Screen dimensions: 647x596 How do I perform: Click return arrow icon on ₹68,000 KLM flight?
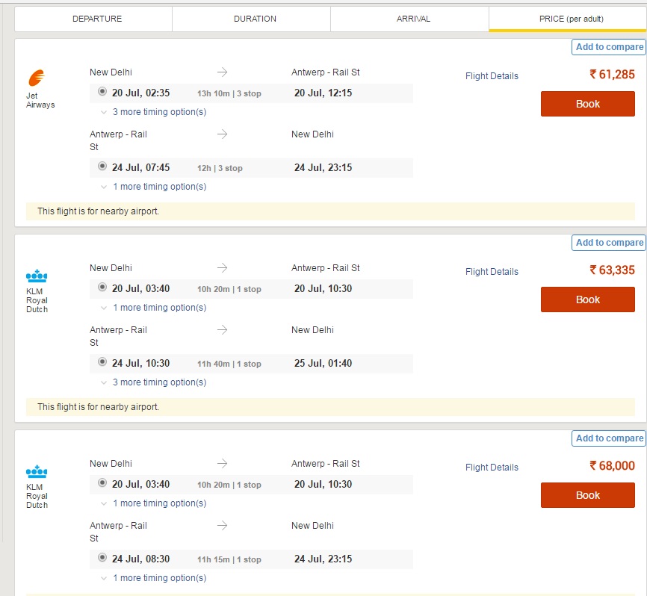coord(223,526)
